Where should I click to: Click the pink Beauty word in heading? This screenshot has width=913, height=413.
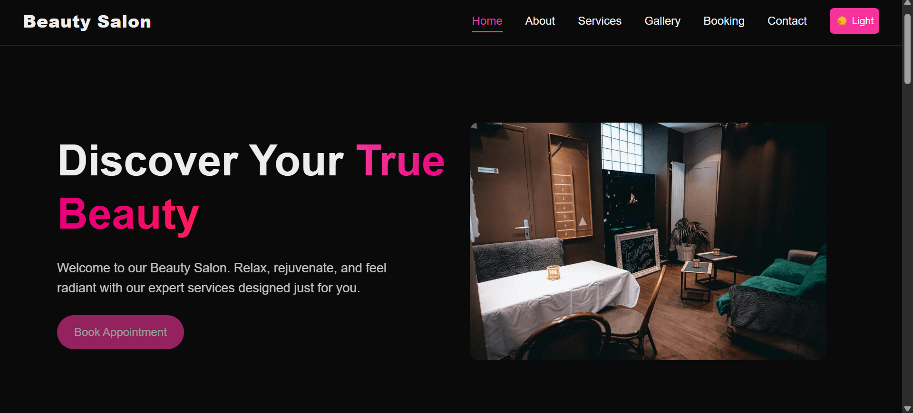(128, 214)
